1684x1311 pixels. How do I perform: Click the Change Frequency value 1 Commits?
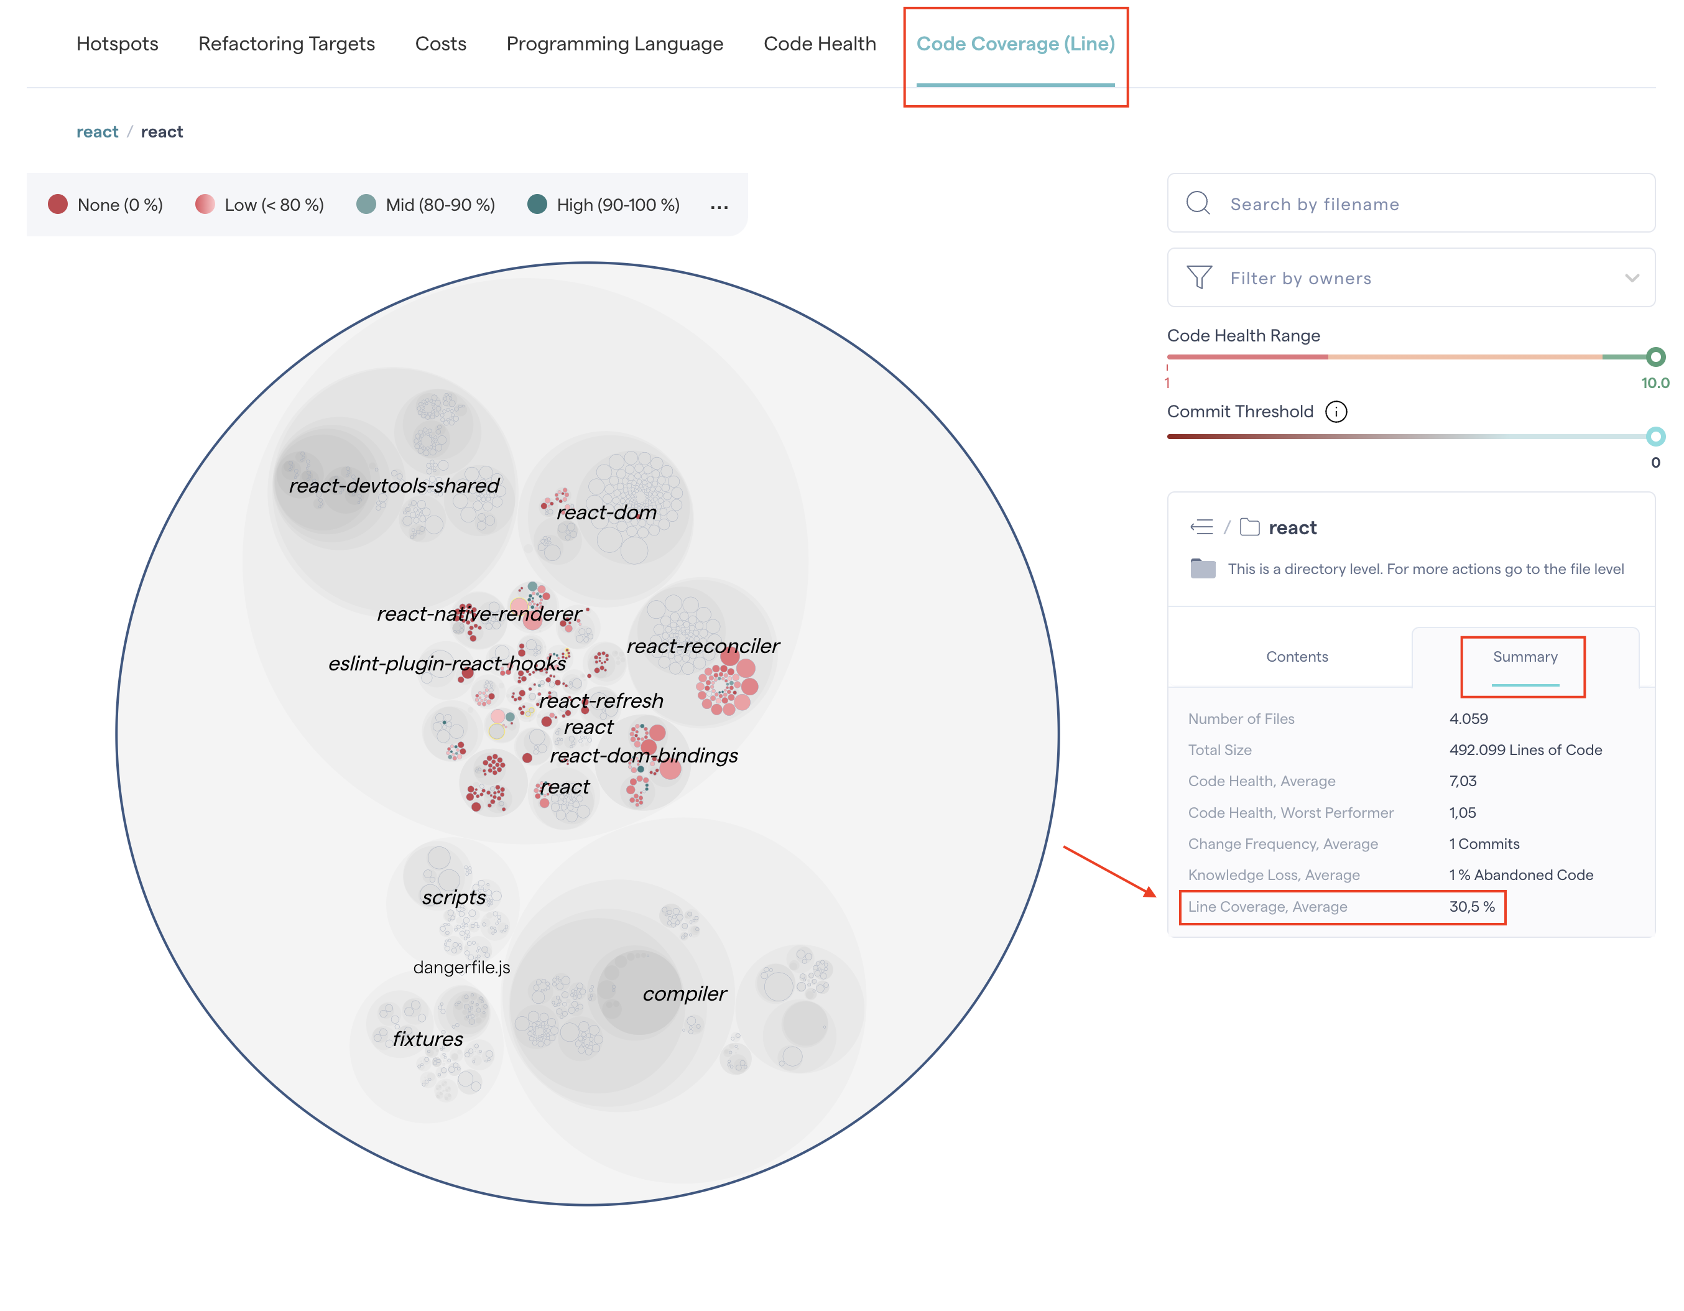coord(1484,845)
